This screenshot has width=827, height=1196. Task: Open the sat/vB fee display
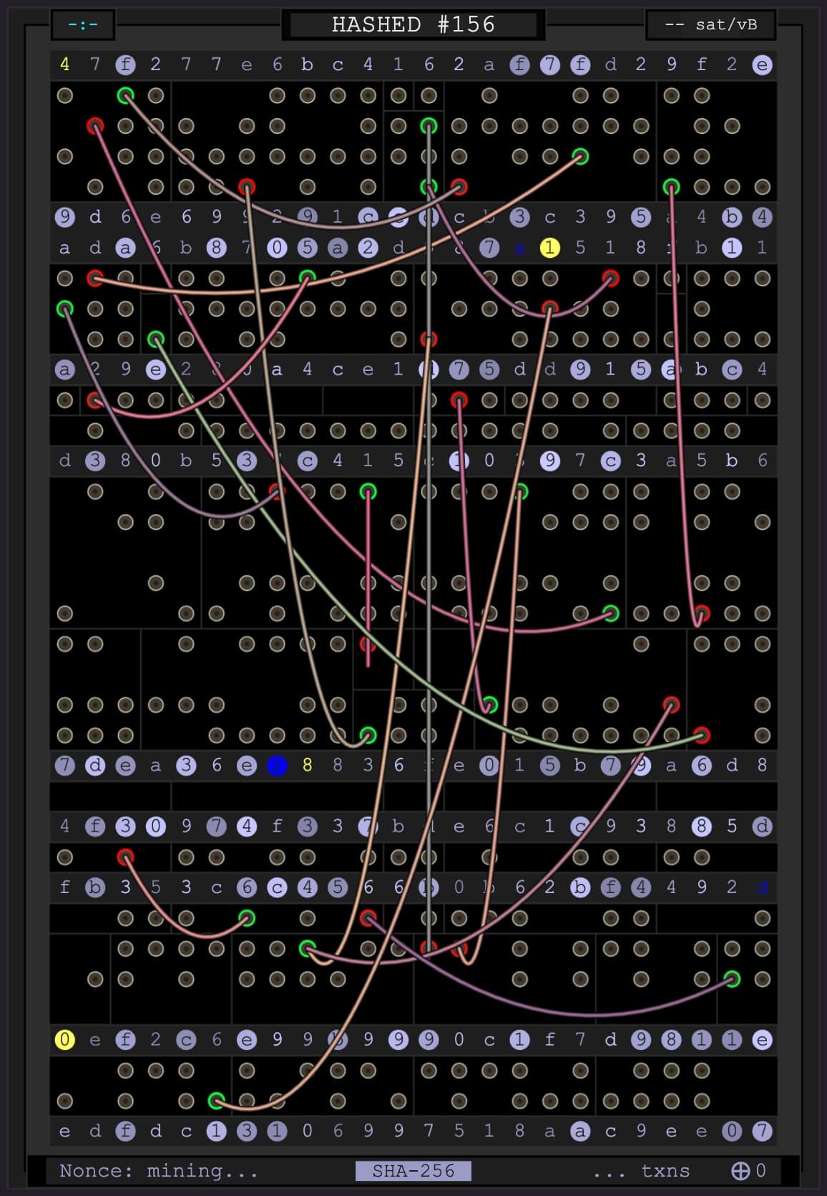[x=710, y=25]
